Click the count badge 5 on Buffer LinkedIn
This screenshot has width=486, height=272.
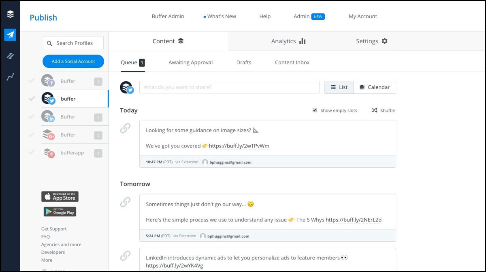coord(98,117)
